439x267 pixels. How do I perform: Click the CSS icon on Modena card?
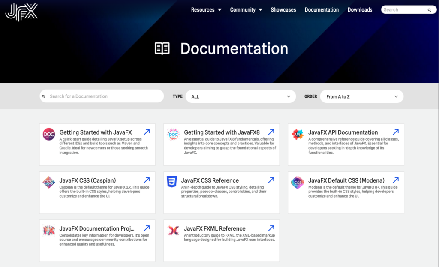[298, 183]
